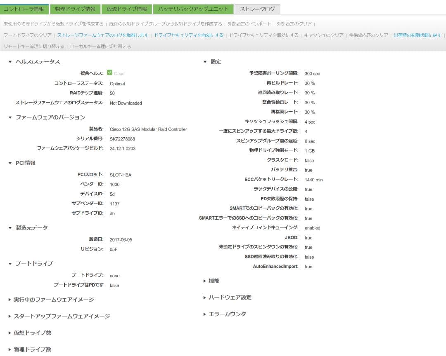The width and height of the screenshot is (446, 356).
Task: Open the 仮想ドライブ情報 tab
Action: pyautogui.click(x=126, y=8)
